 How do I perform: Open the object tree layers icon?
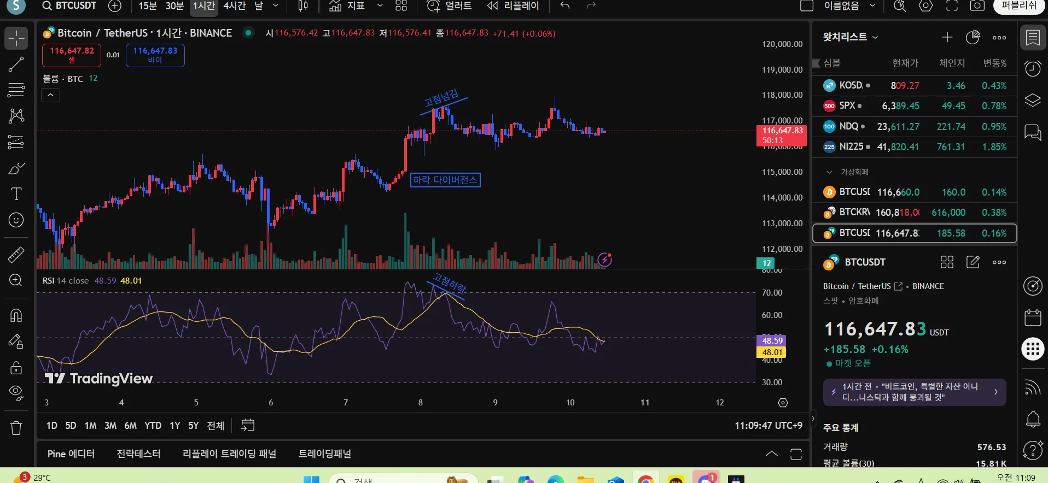tap(1033, 101)
